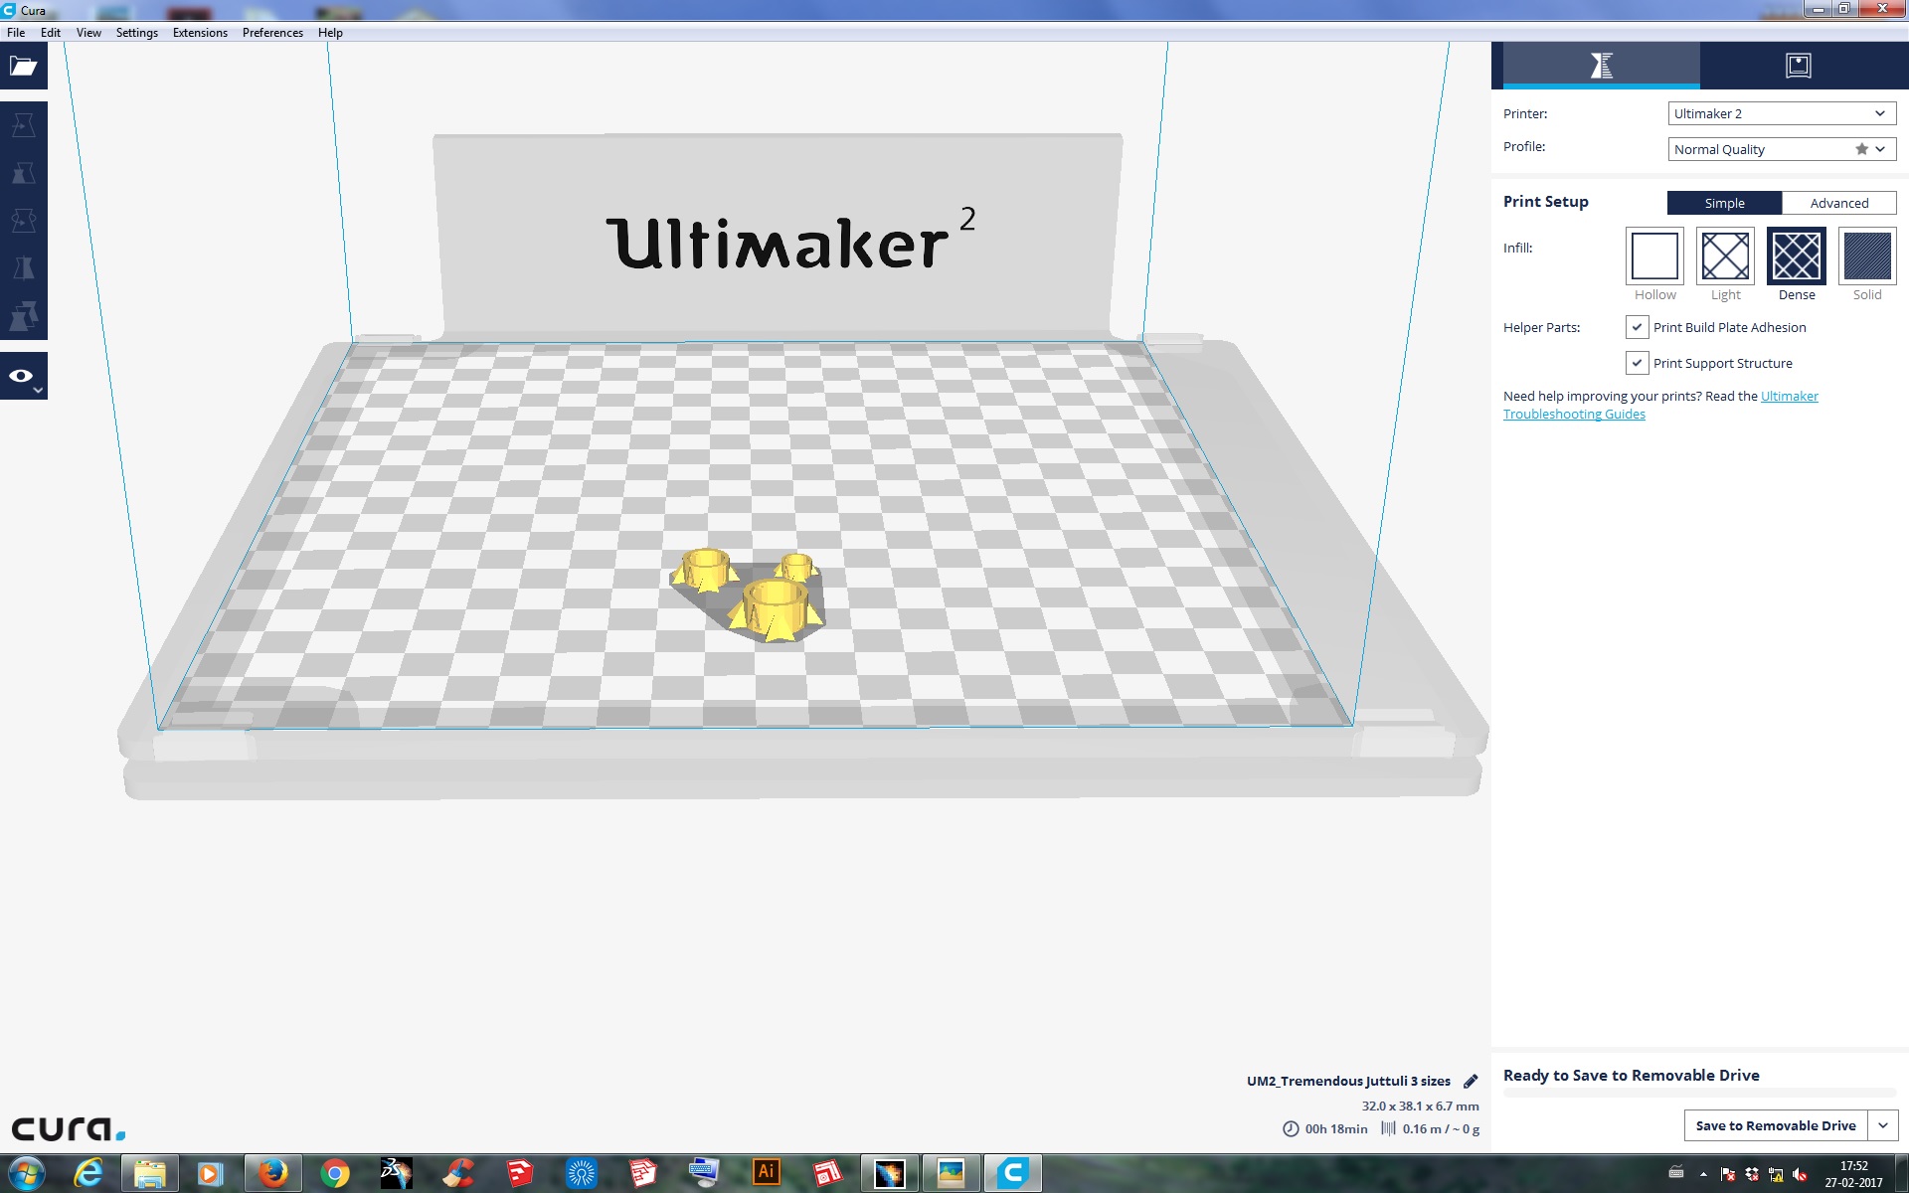
Task: Launch Internet Explorer from taskbar
Action: [x=88, y=1174]
